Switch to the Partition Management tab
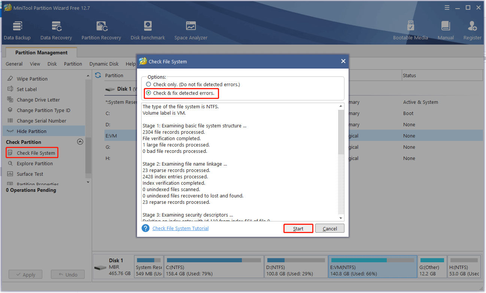The height and width of the screenshot is (293, 486). point(41,52)
